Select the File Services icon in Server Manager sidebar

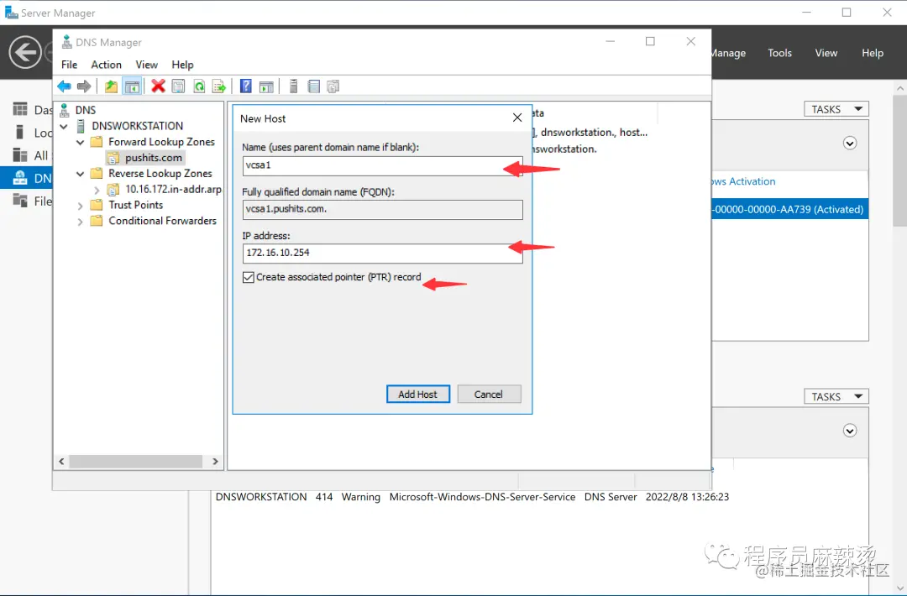[x=20, y=201]
